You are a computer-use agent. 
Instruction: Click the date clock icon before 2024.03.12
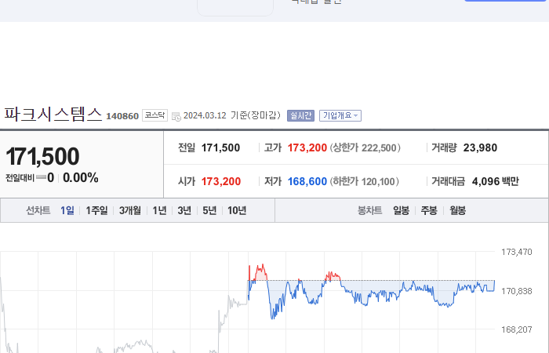(176, 117)
